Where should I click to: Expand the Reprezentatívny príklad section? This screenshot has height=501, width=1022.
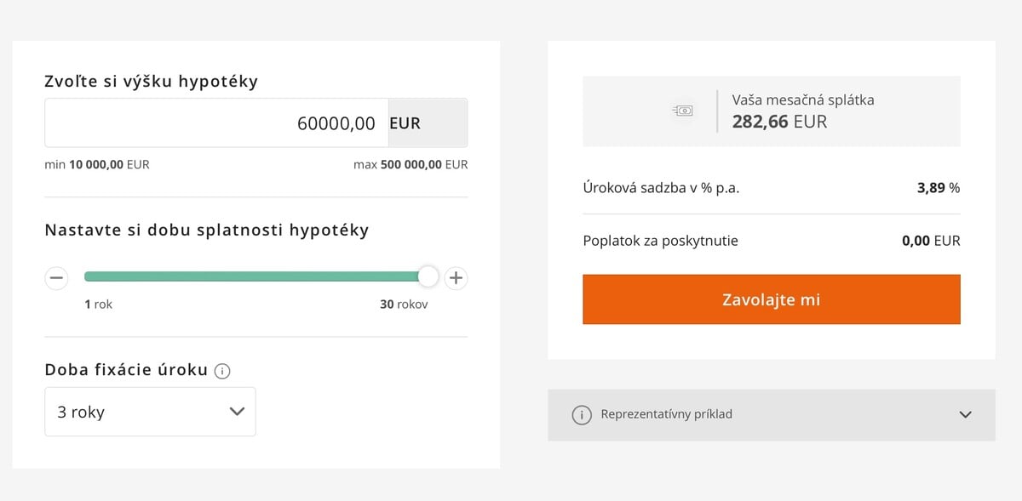click(x=771, y=414)
